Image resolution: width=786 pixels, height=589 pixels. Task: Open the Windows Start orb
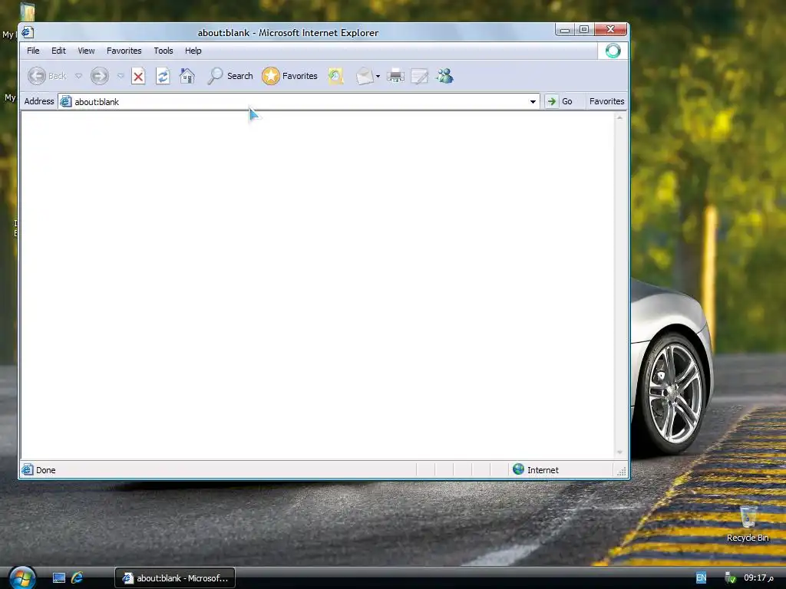(22, 577)
